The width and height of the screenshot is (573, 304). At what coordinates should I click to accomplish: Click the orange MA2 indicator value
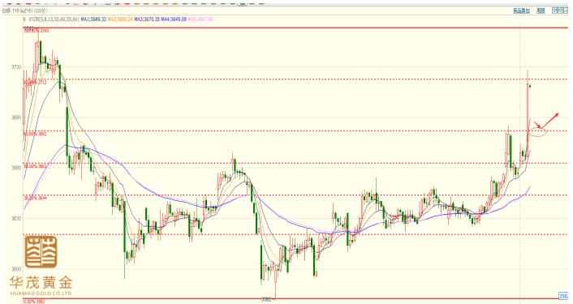[120, 19]
